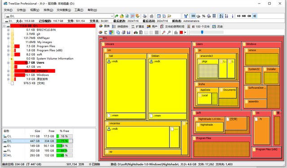The height and width of the screenshot is (168, 287).
Task: Click the zoom in magnifier icon
Action: pyautogui.click(x=164, y=32)
